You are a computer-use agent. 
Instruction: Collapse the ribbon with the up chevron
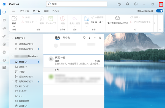[x=160, y=29]
